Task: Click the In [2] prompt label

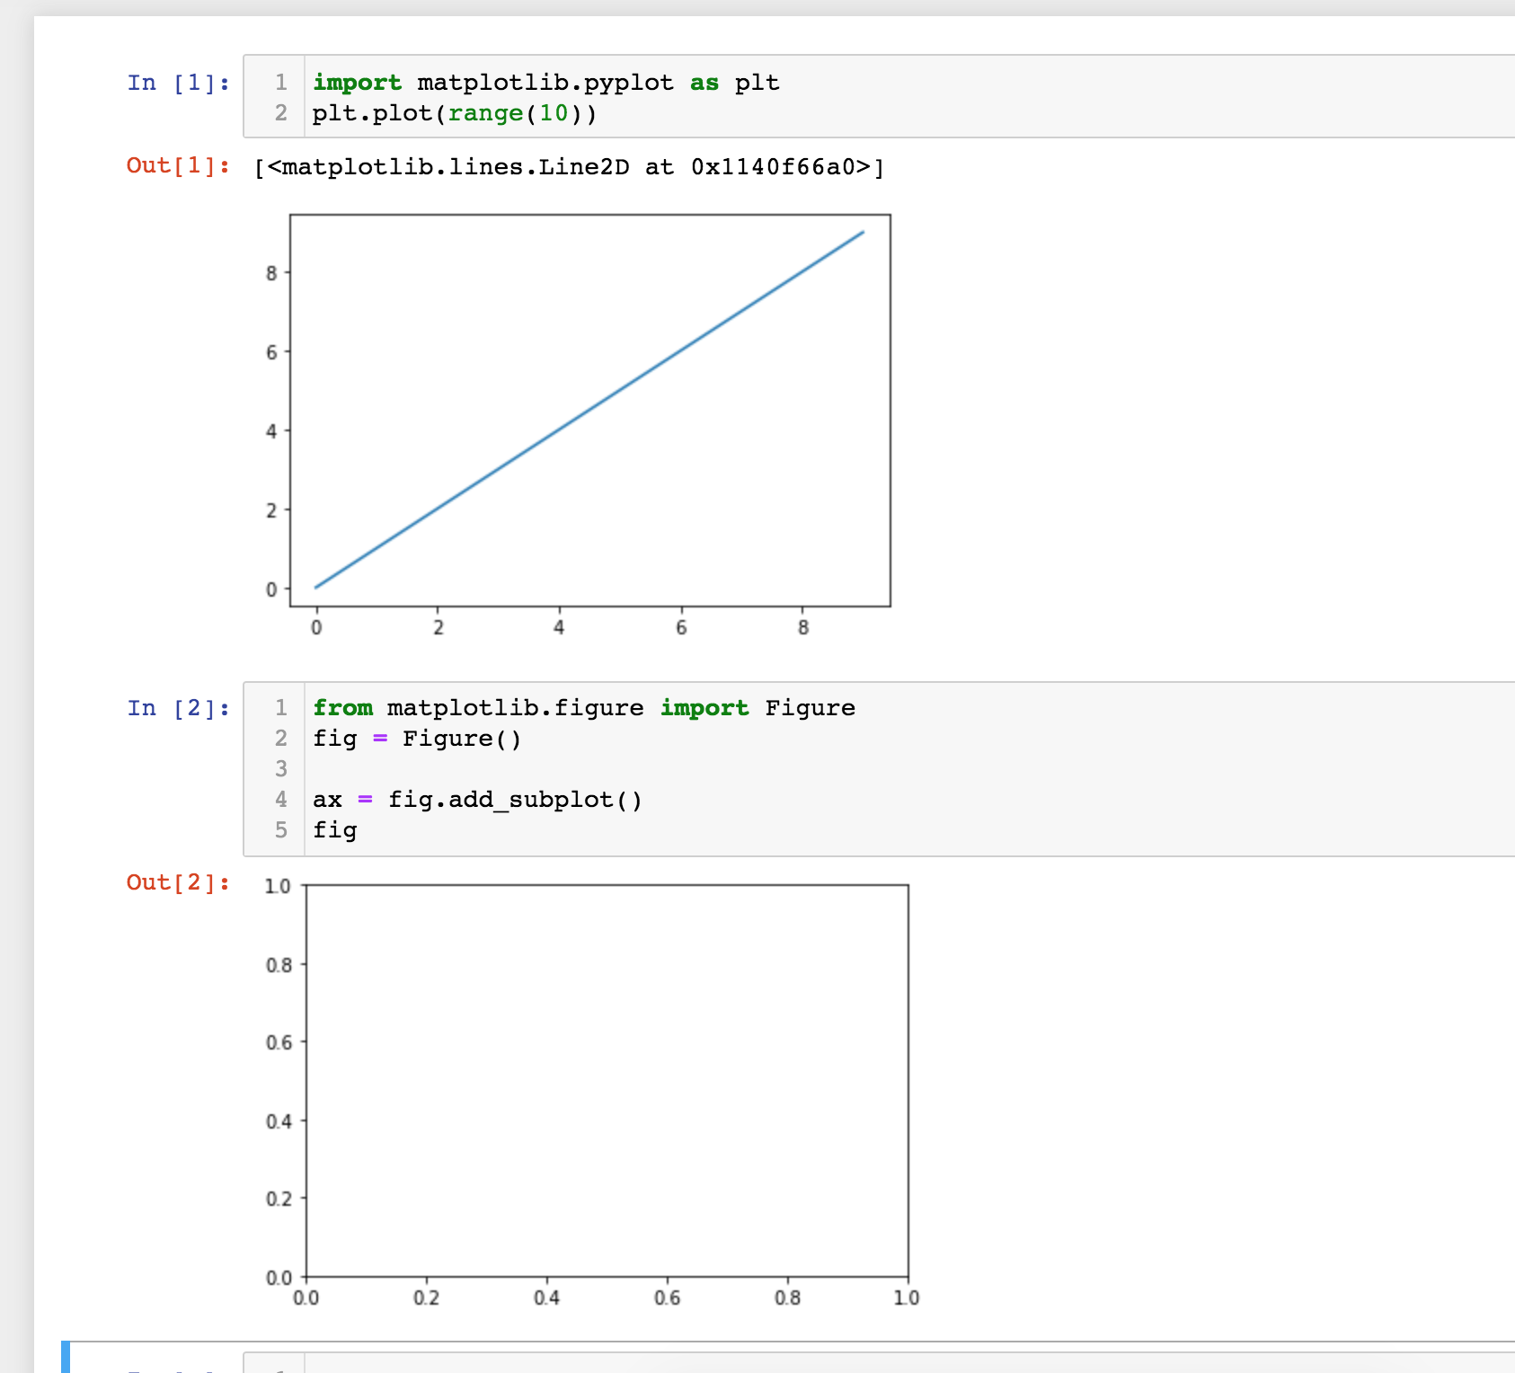Action: [x=176, y=708]
